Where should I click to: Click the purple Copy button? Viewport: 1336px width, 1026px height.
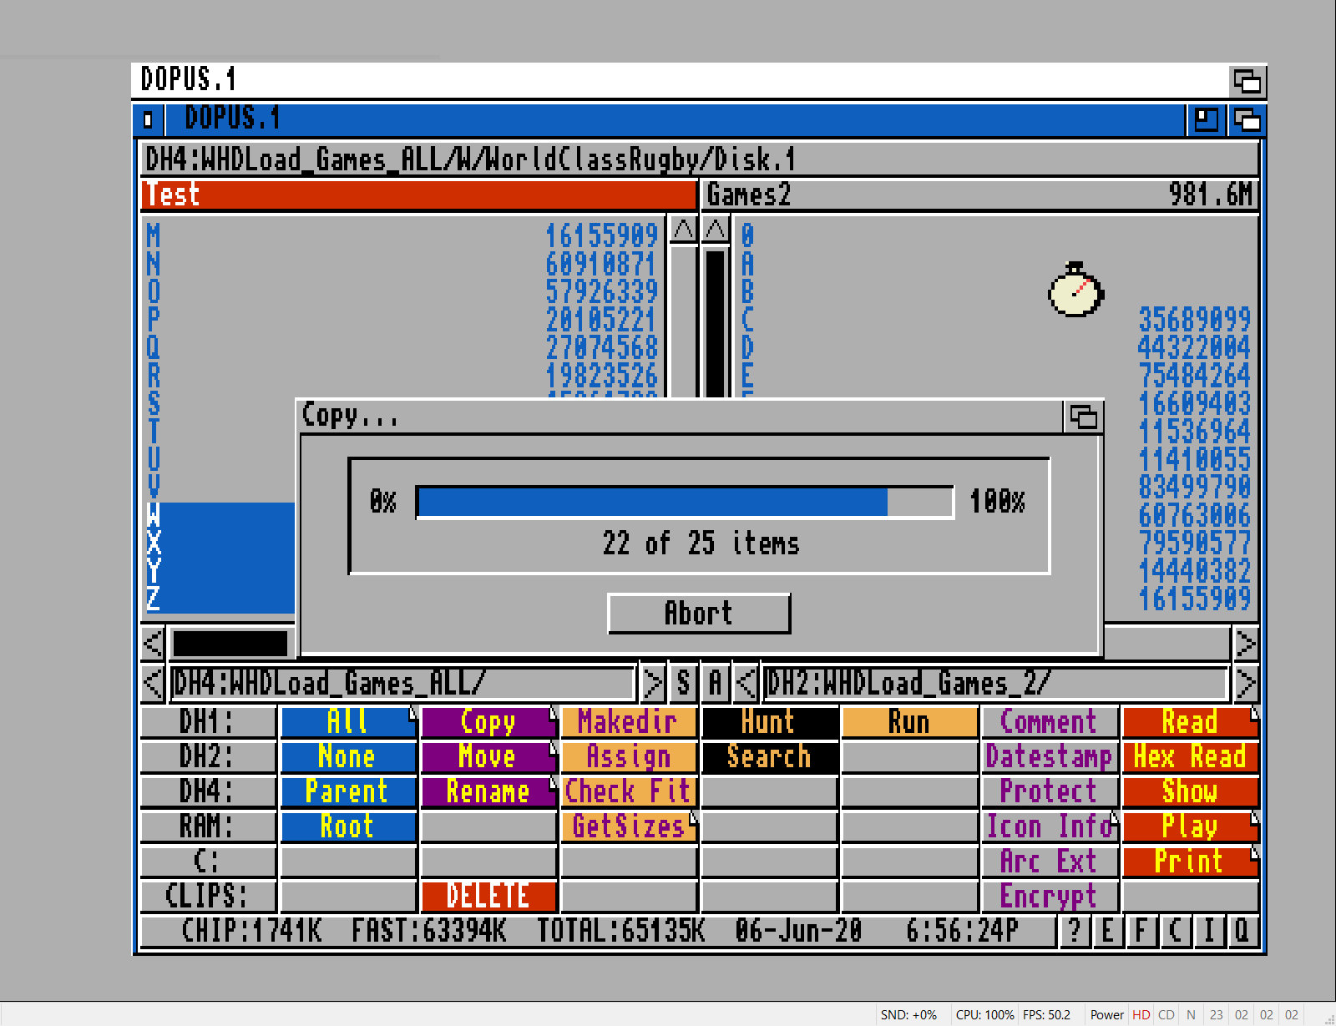(x=488, y=722)
